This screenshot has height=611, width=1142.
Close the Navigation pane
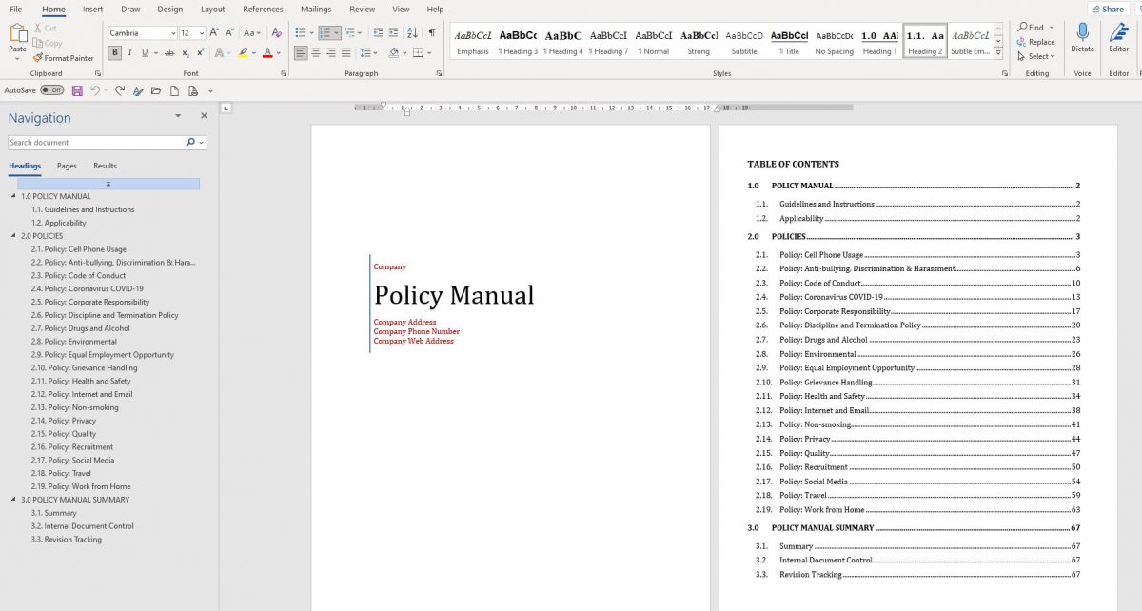tap(204, 116)
